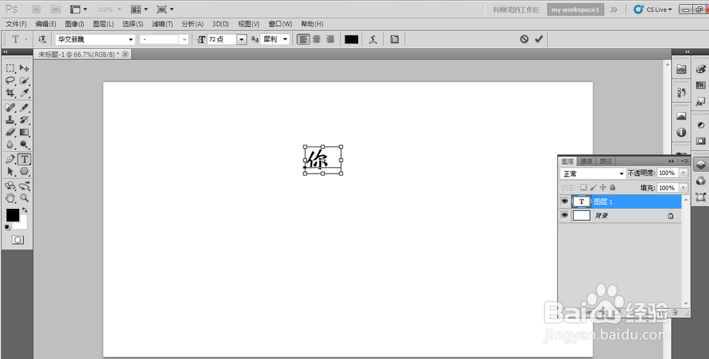Select the Polygon Shape tool
The image size is (709, 359).
pos(24,171)
